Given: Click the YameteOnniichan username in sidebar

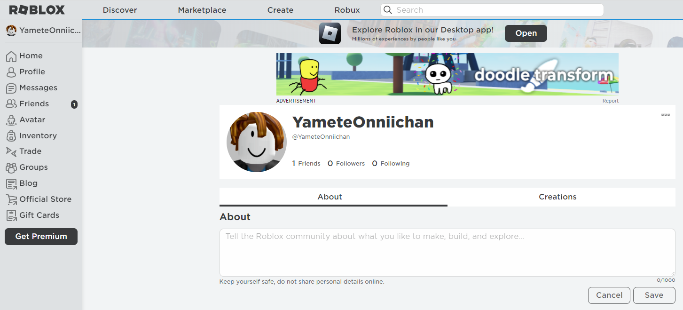Looking at the screenshot, I should (50, 31).
